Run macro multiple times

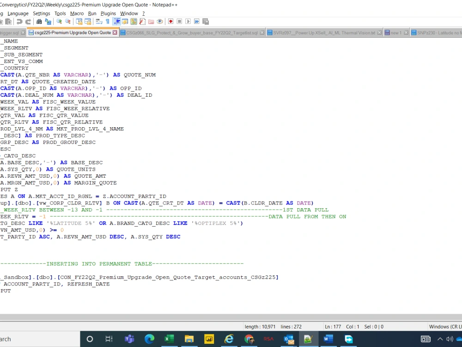click(197, 22)
